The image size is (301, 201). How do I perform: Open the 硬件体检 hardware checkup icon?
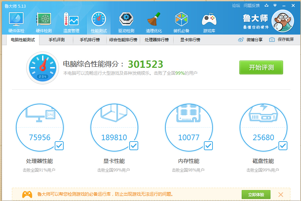(x=16, y=19)
